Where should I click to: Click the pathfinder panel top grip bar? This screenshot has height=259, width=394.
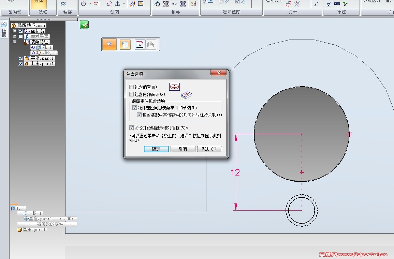pyautogui.click(x=43, y=19)
